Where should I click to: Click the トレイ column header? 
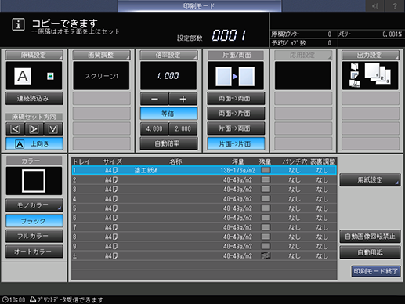click(x=81, y=161)
